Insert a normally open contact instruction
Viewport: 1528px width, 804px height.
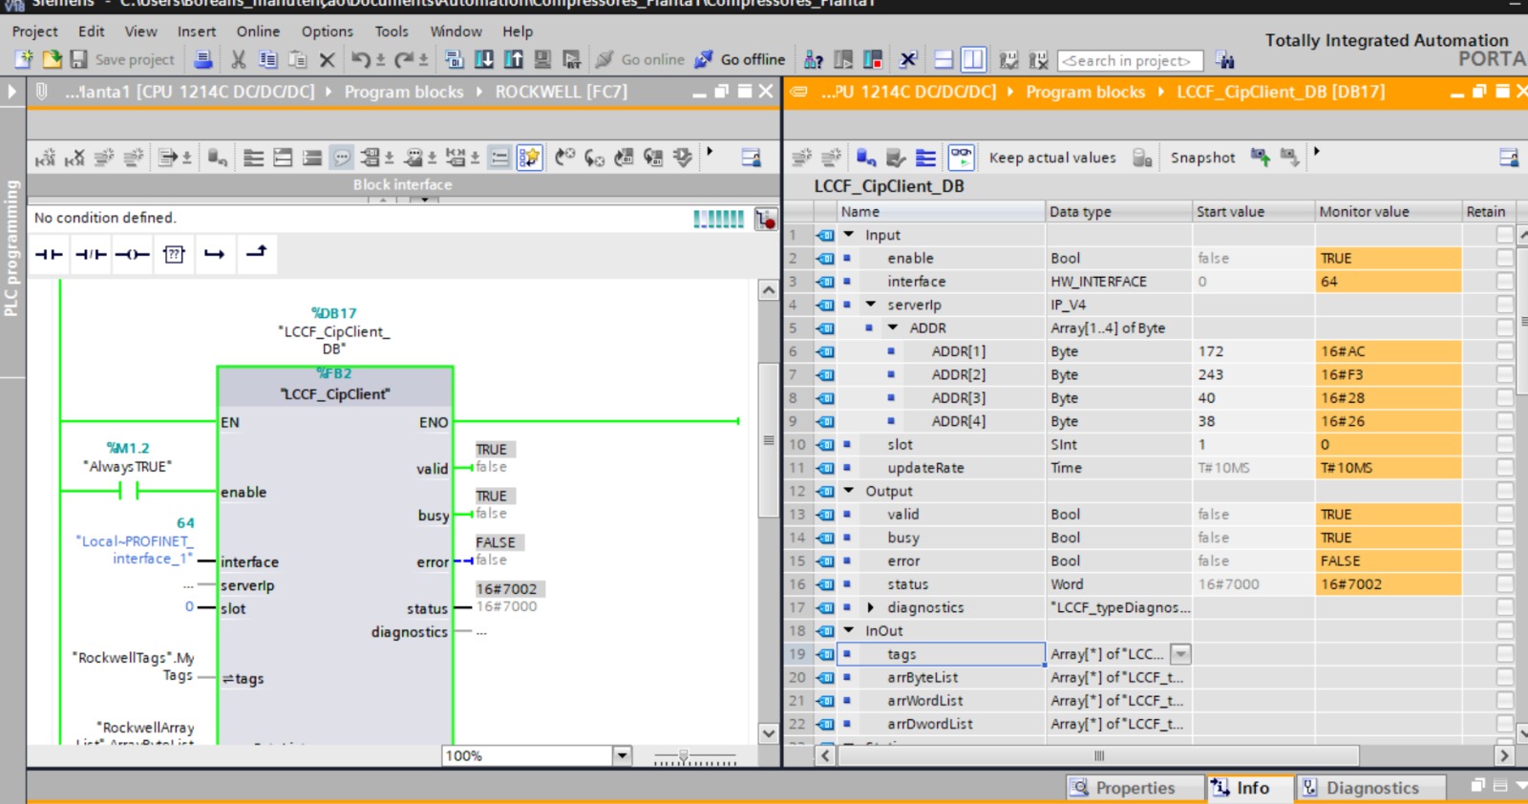[x=49, y=254]
